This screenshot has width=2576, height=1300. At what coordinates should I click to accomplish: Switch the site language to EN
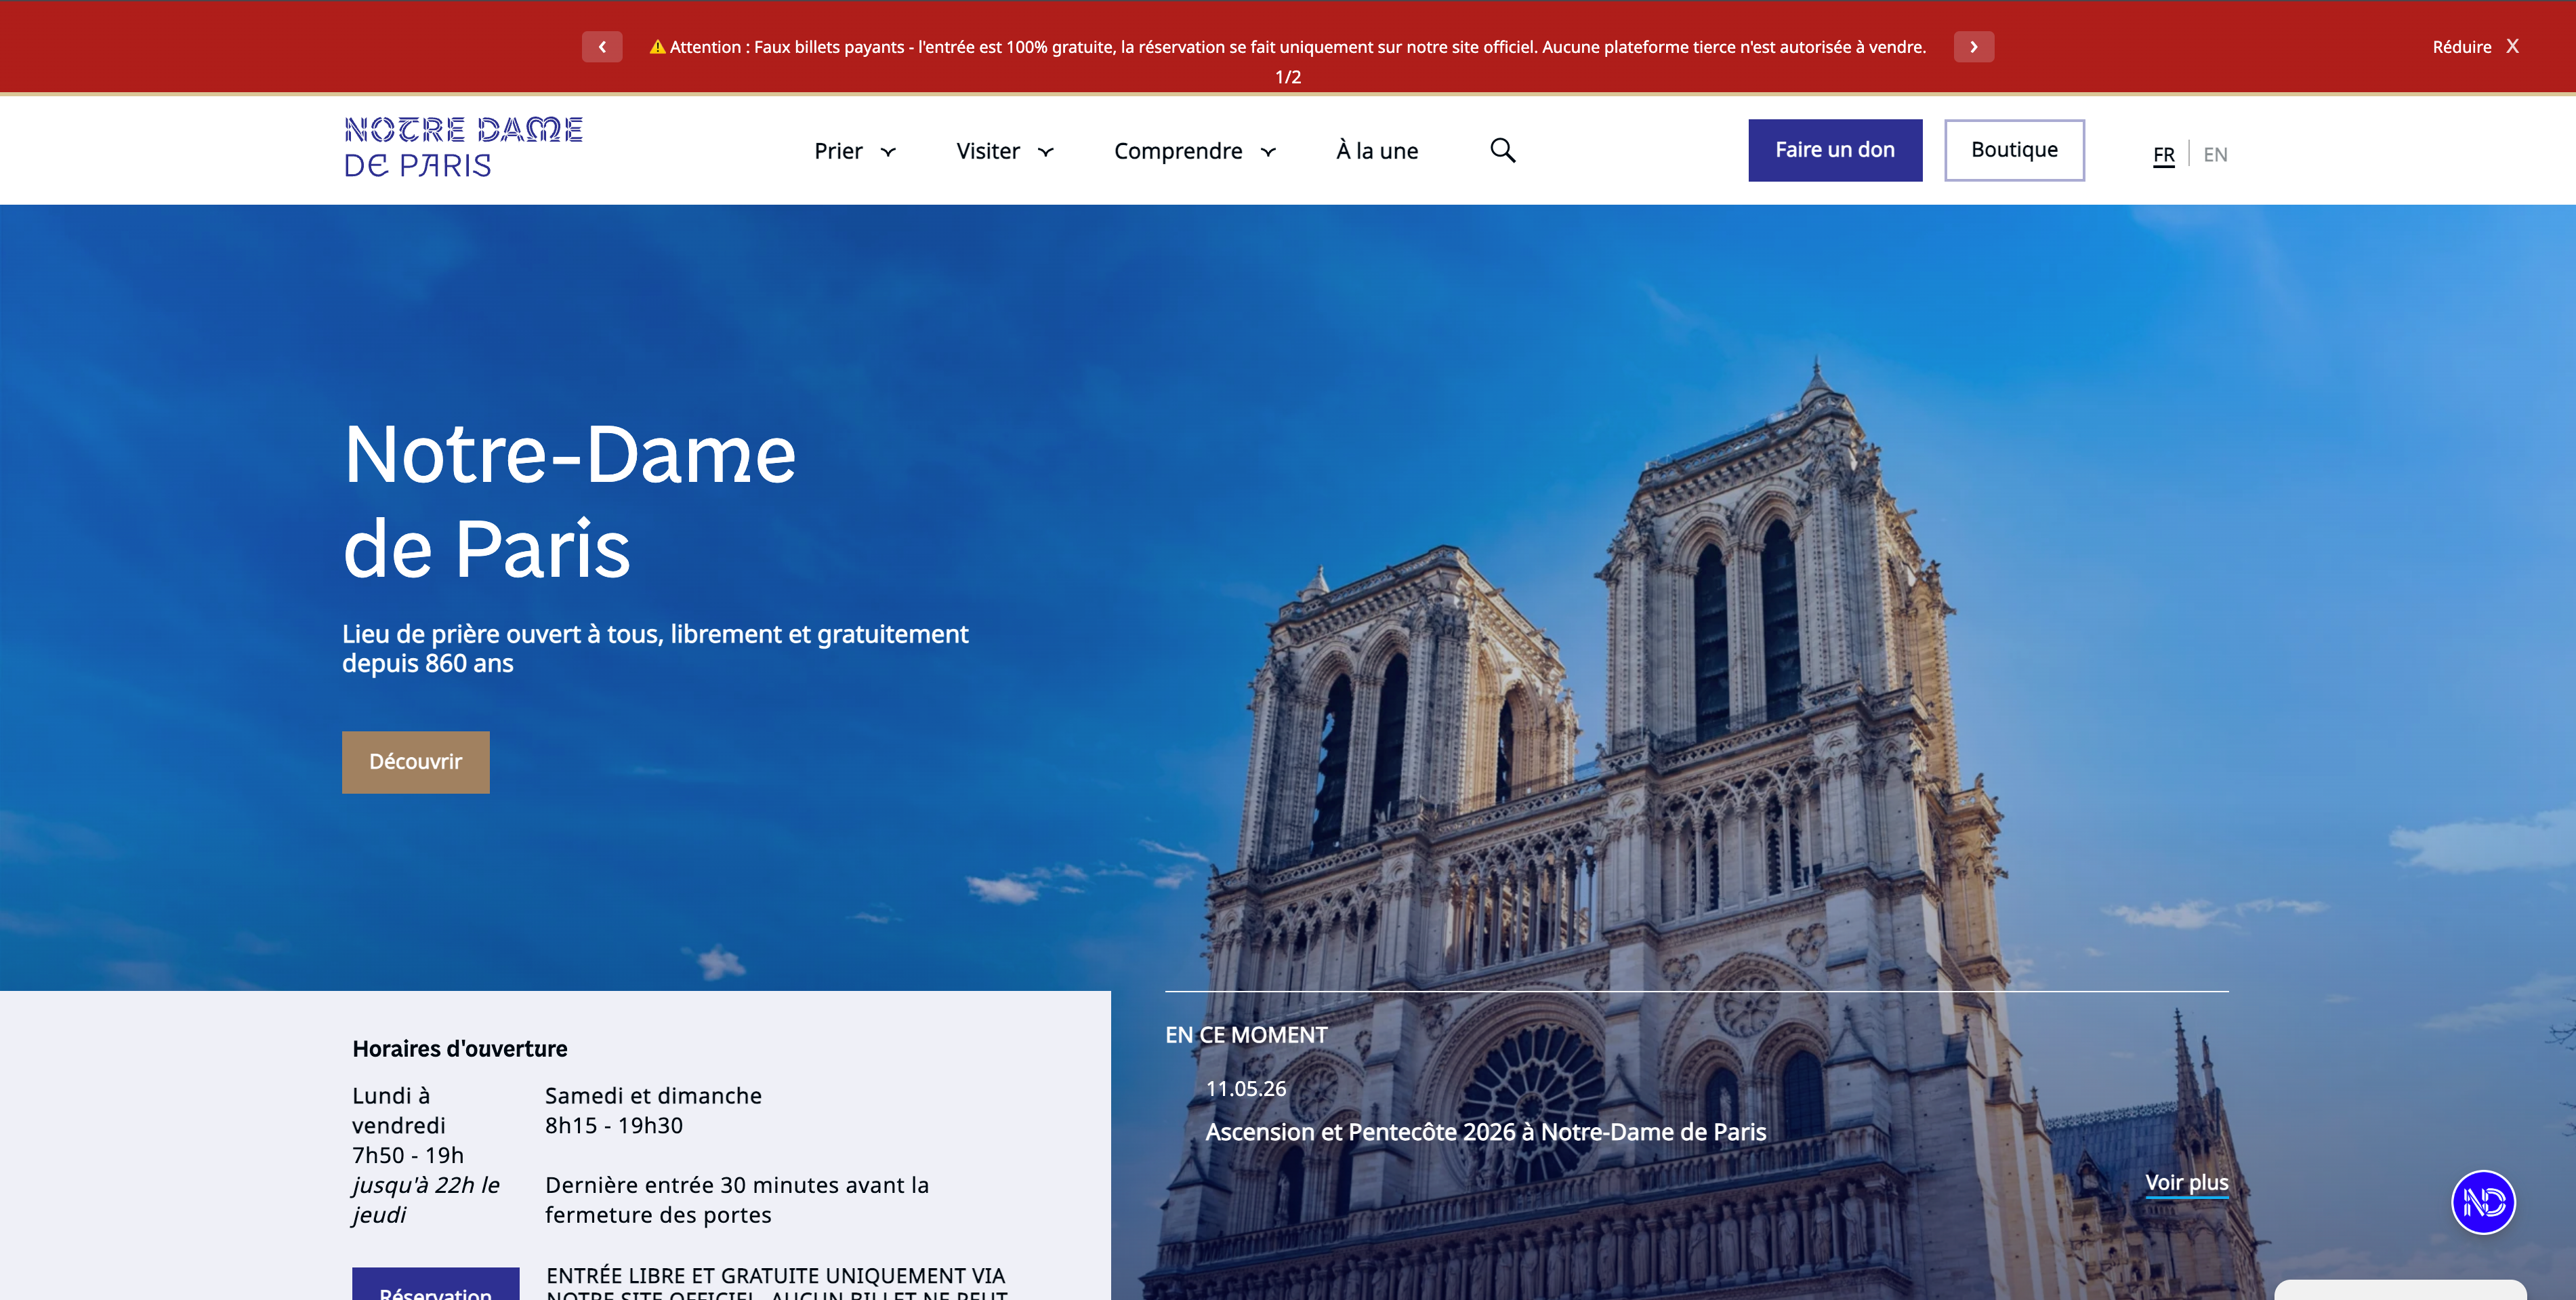2215,155
